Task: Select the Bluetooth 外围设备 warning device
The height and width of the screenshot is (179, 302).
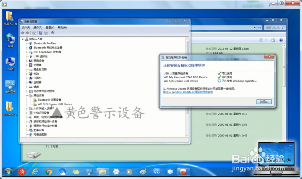Action: pyautogui.click(x=49, y=100)
